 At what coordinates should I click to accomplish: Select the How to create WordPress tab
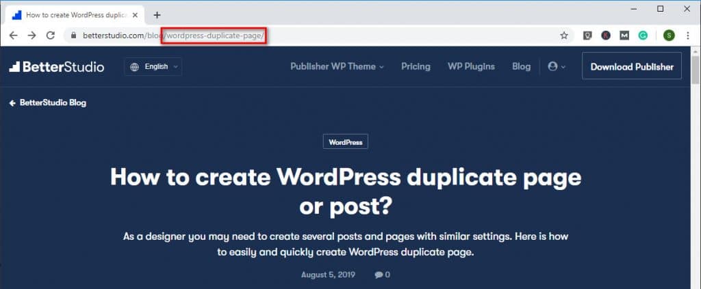click(x=74, y=15)
